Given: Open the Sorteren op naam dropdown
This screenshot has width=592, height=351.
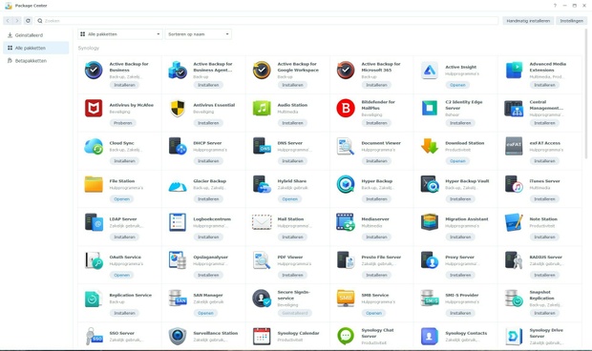Looking at the screenshot, I should point(199,34).
